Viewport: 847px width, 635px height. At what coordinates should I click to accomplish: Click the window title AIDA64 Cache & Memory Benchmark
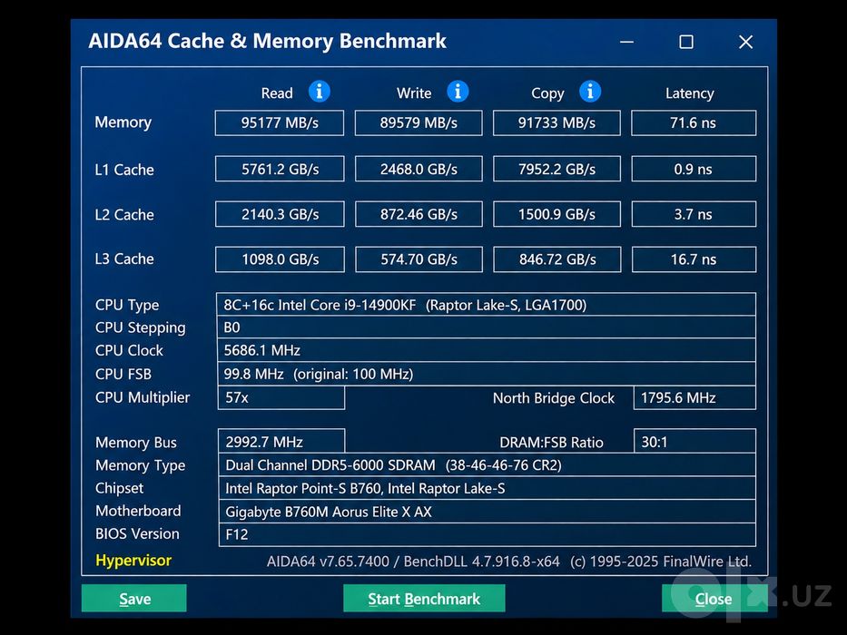pyautogui.click(x=268, y=41)
